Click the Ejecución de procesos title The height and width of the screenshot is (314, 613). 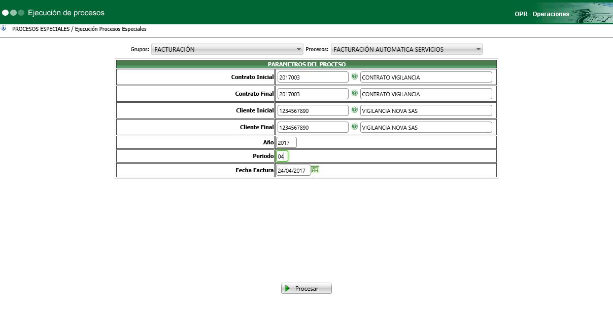coord(66,12)
